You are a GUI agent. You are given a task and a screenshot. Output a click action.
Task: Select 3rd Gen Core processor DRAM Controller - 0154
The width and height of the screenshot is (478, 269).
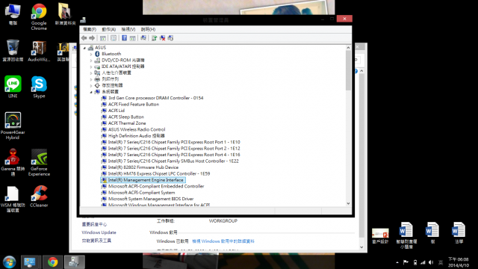tap(156, 98)
